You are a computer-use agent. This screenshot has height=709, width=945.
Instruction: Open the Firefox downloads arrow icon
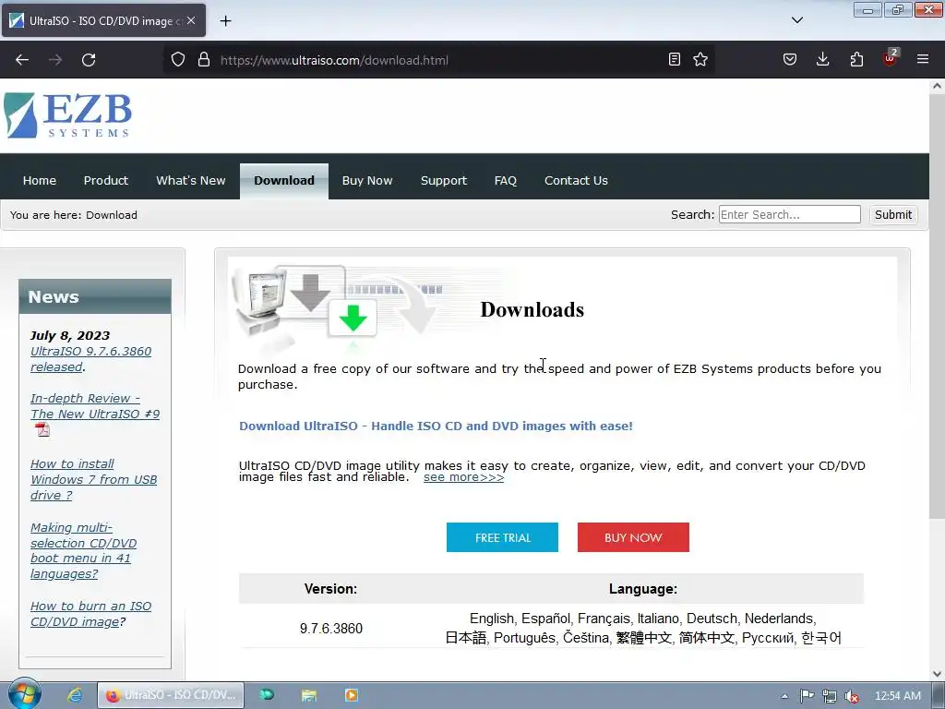(x=822, y=60)
